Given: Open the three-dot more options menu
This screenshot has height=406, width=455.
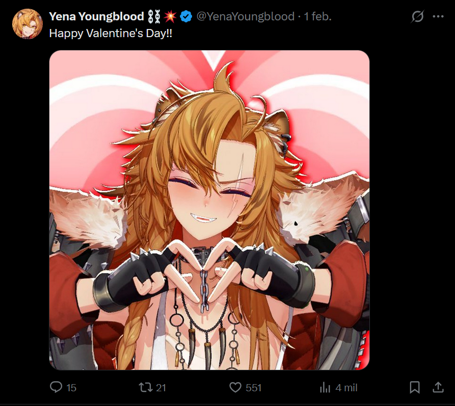Looking at the screenshot, I should (438, 16).
